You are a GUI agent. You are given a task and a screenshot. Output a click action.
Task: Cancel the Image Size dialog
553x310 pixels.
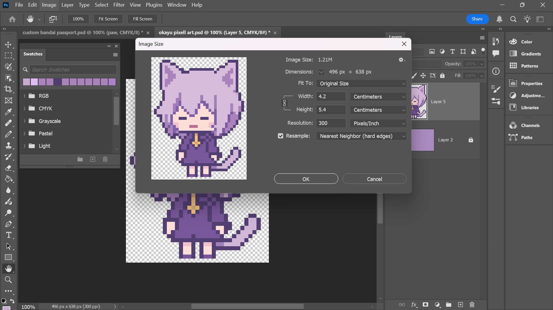(374, 179)
